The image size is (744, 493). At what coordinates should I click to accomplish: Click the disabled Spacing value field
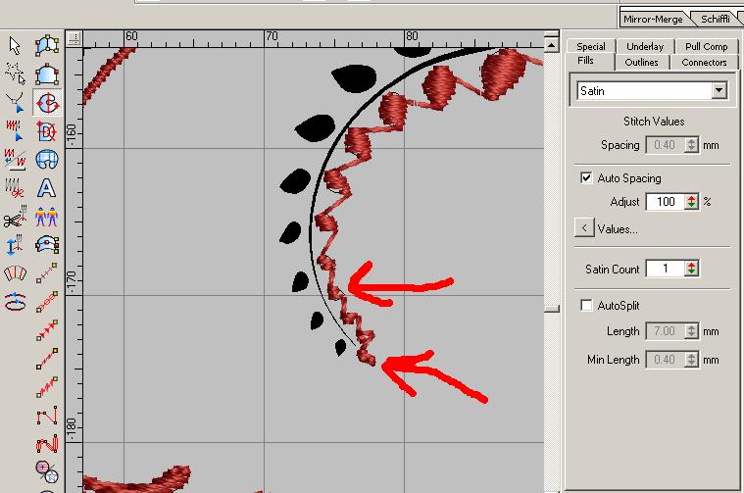pos(666,145)
